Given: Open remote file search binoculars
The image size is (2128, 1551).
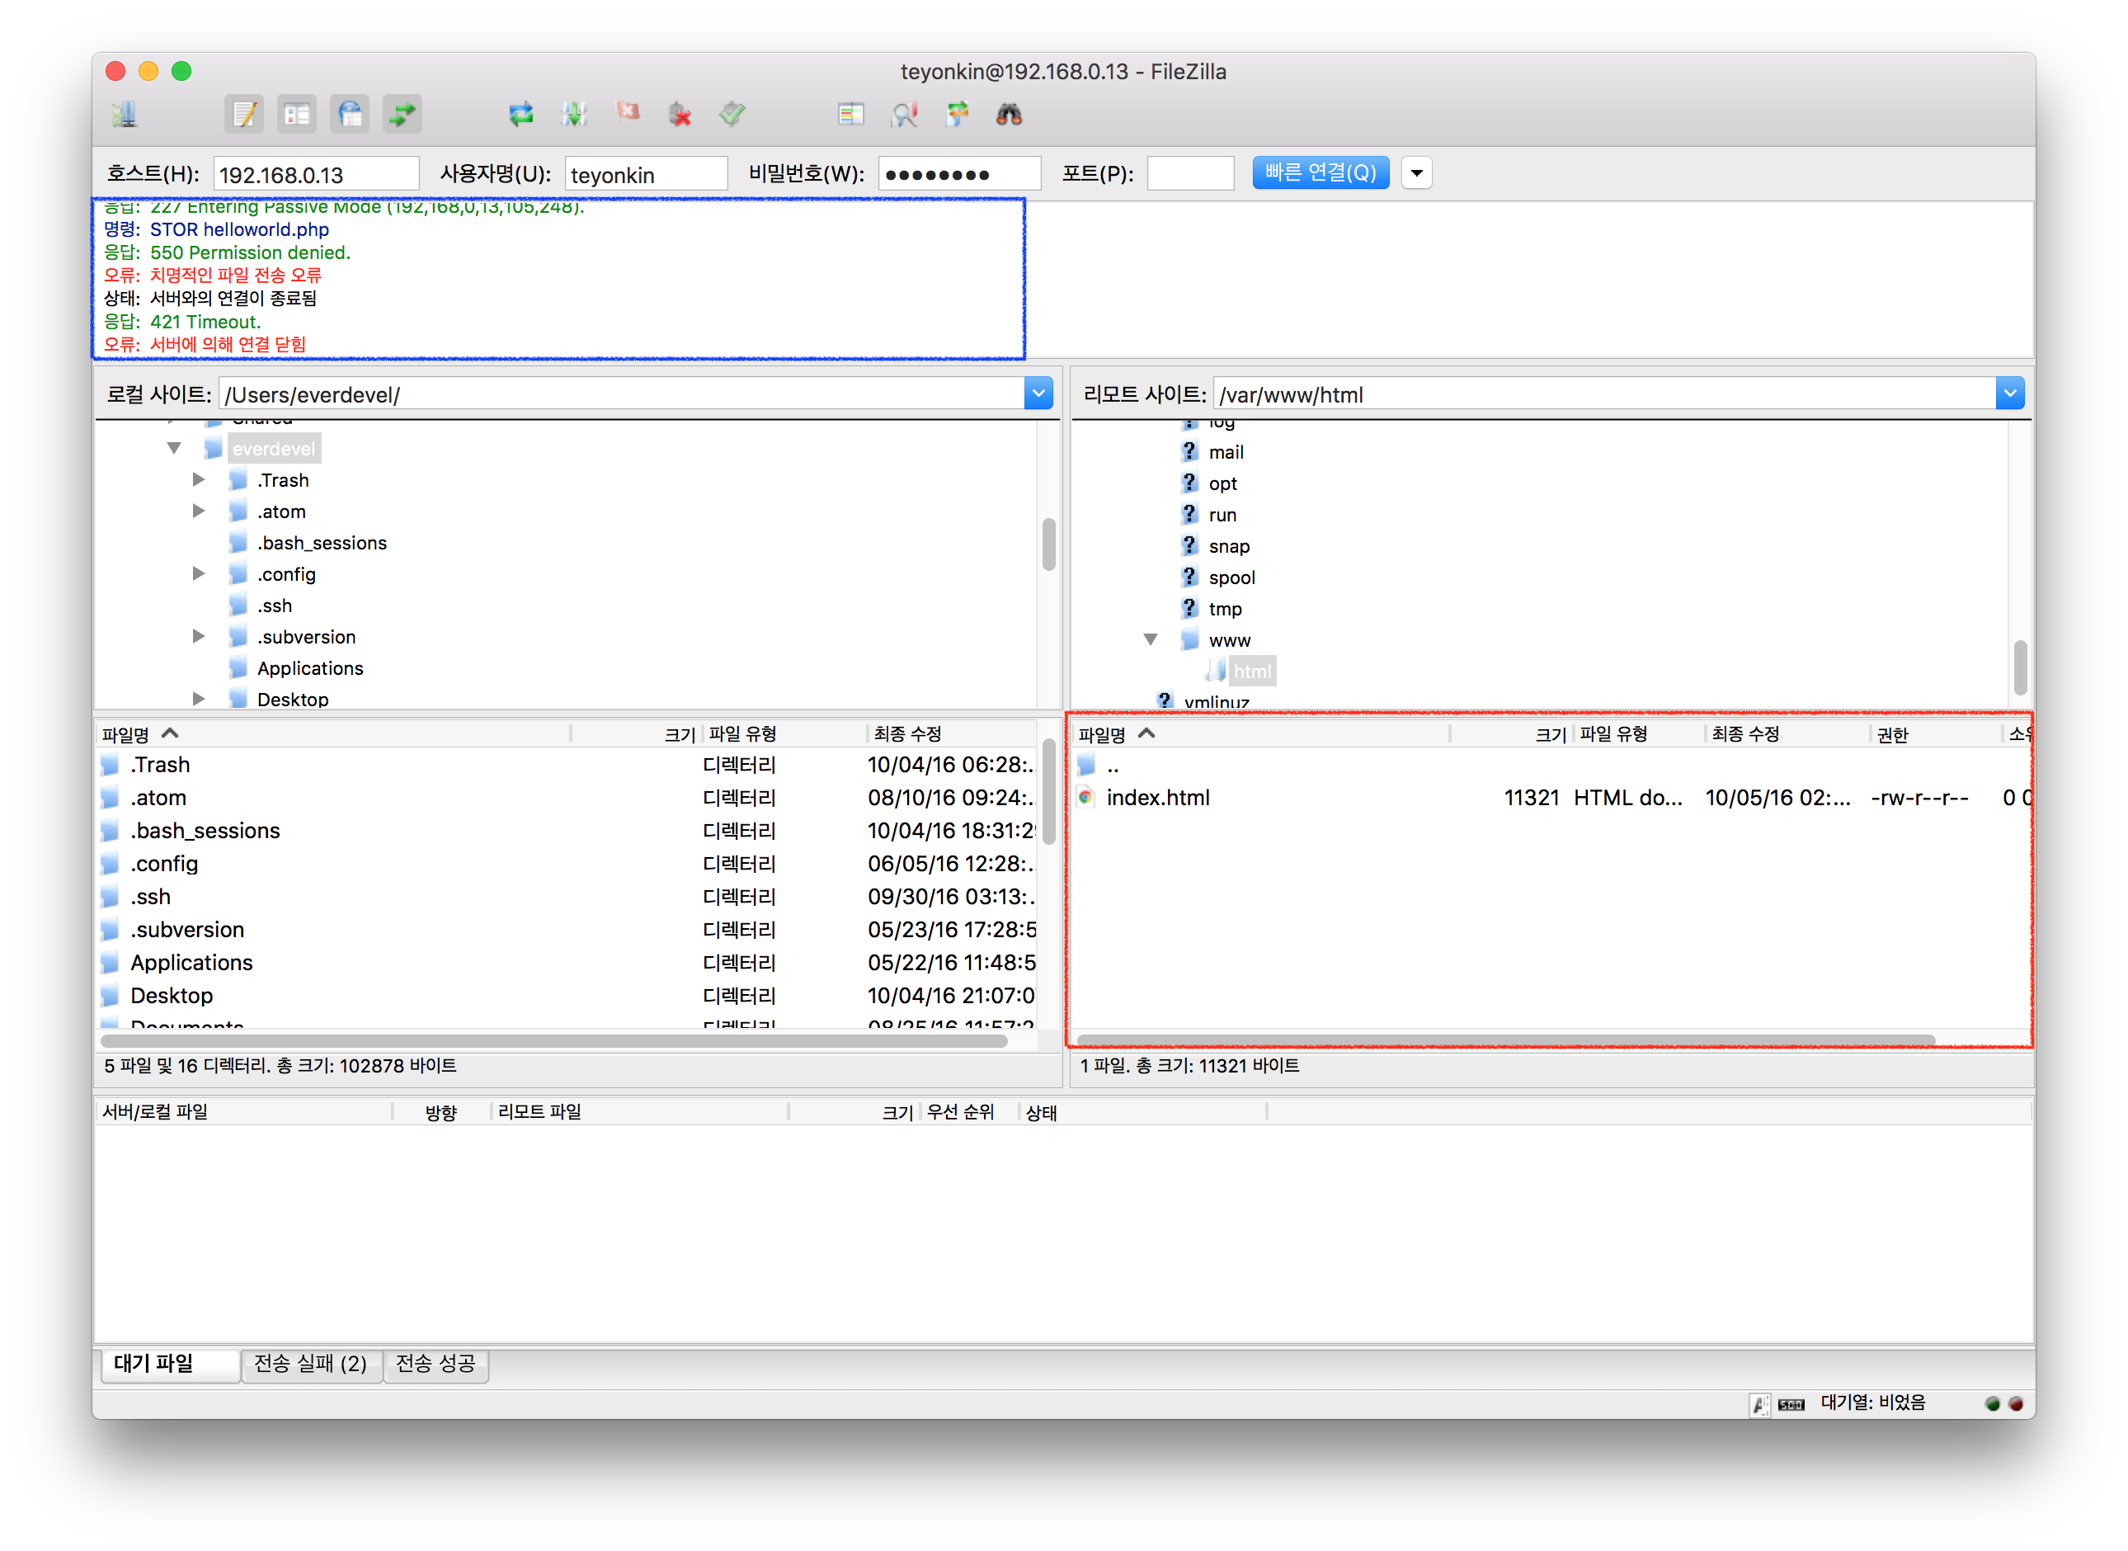Looking at the screenshot, I should coord(1009,115).
